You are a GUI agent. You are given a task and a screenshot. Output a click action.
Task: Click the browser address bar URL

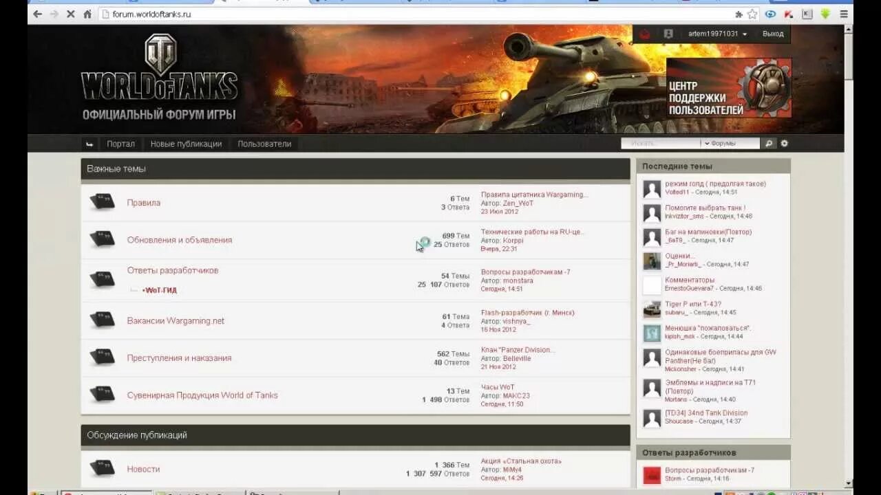(151, 14)
